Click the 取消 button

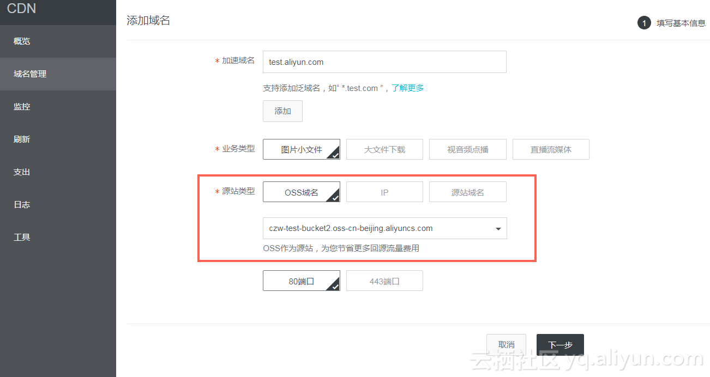point(506,345)
